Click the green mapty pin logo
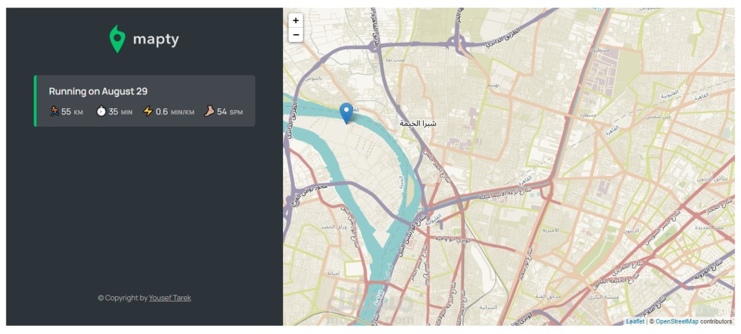The image size is (741, 334). tap(117, 39)
